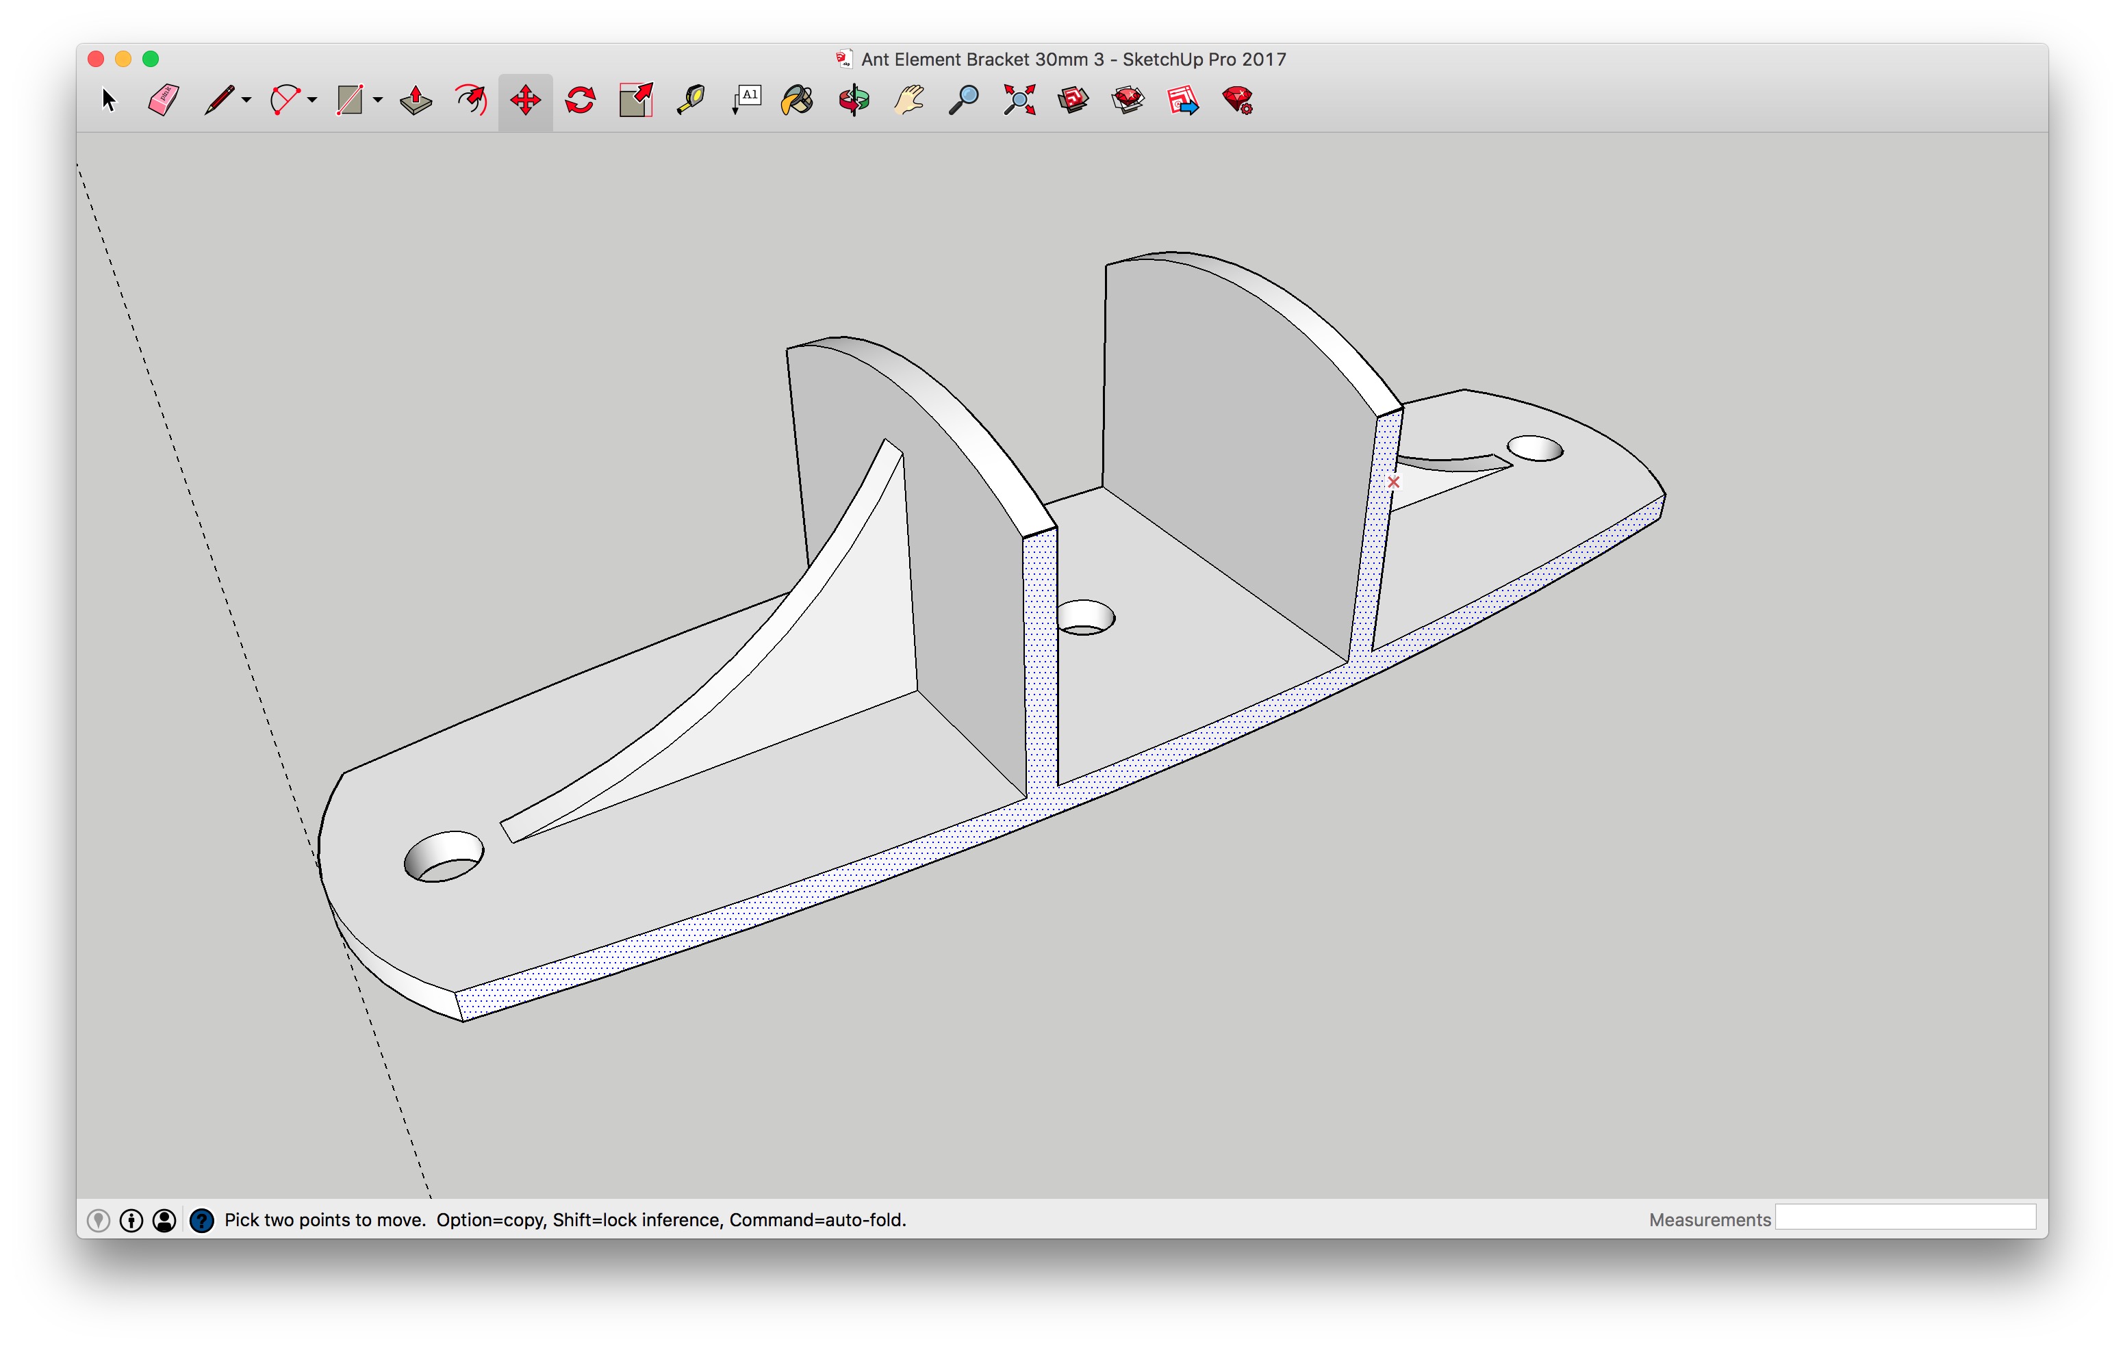This screenshot has height=1348, width=2125.
Task: Open the credits info status icon
Action: click(131, 1220)
